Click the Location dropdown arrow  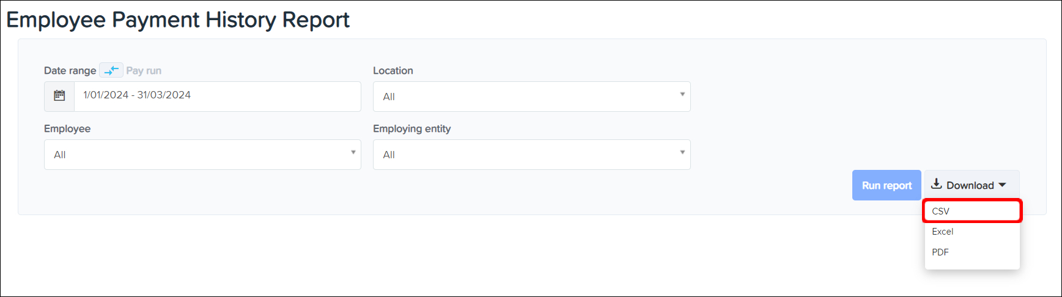(682, 94)
